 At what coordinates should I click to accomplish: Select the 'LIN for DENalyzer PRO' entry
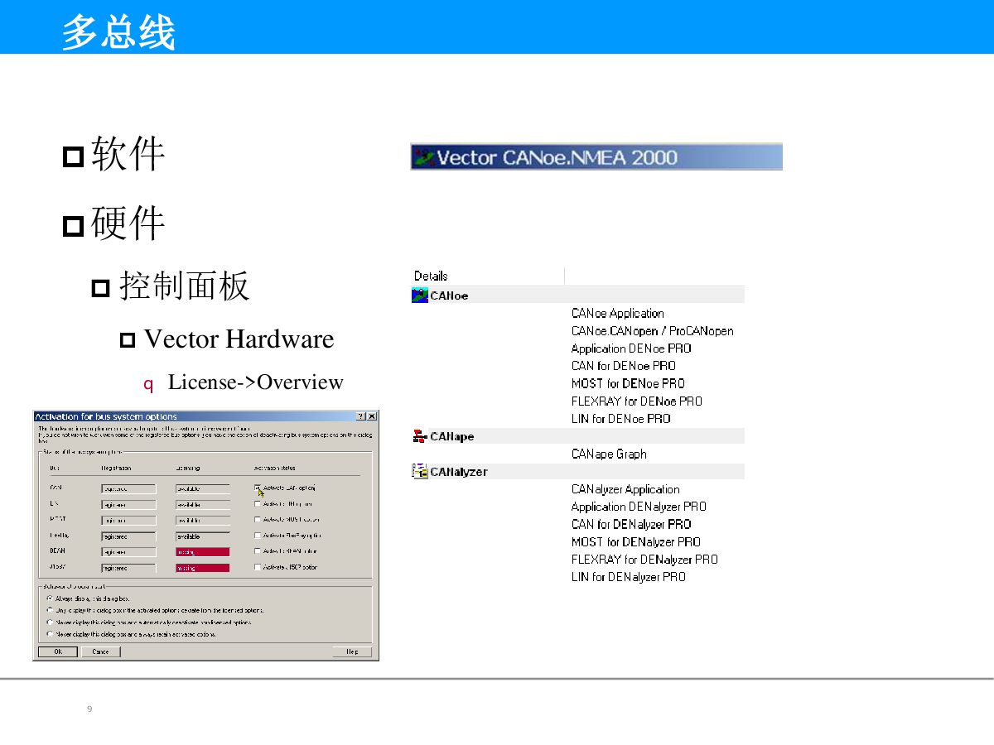click(x=629, y=577)
